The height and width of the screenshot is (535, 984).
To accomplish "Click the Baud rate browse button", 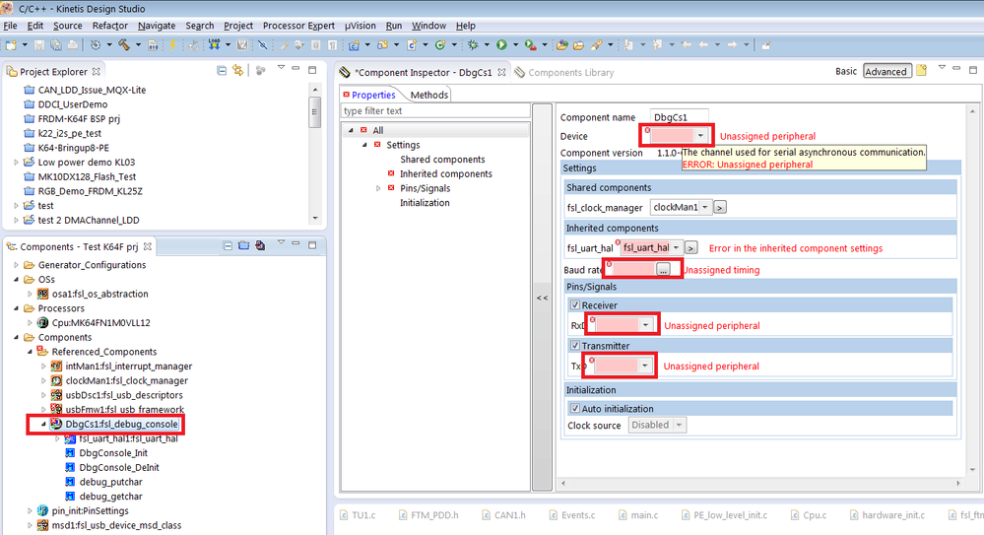I will (663, 269).
